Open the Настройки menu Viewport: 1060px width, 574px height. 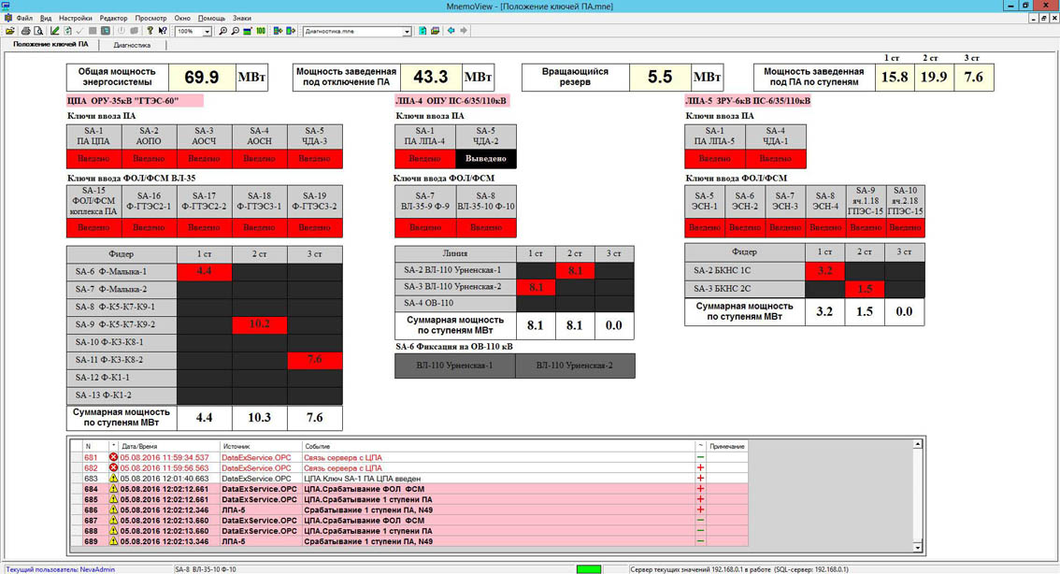click(75, 19)
